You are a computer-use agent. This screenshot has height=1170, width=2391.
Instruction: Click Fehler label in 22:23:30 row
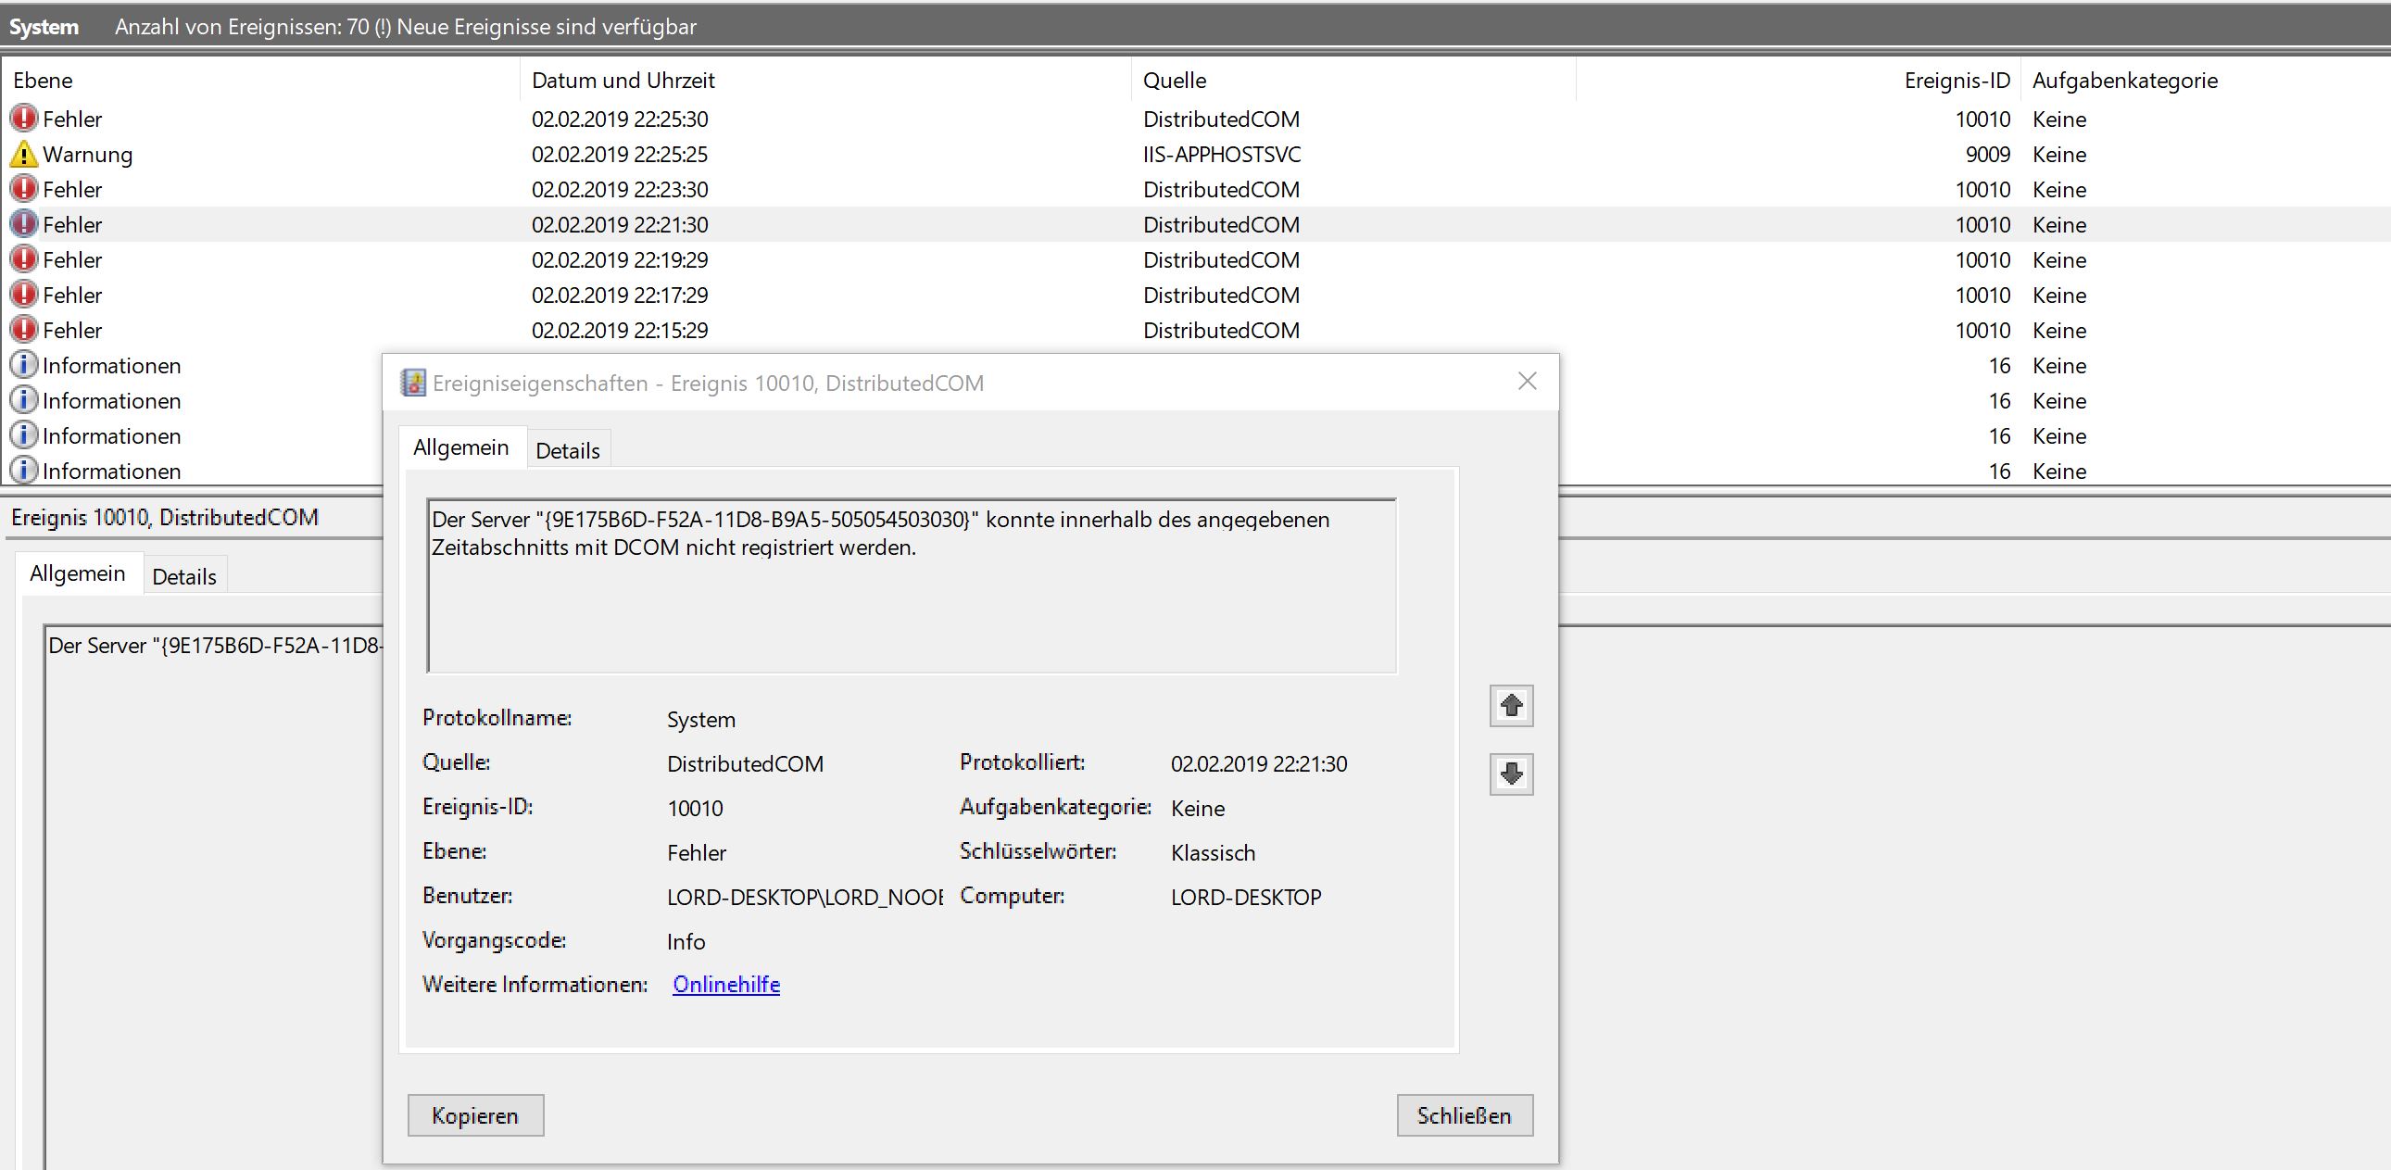click(72, 190)
